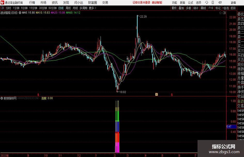Switch to 分时 chart period
Image resolution: width=244 pixels, height=157 pixels.
[8, 8]
